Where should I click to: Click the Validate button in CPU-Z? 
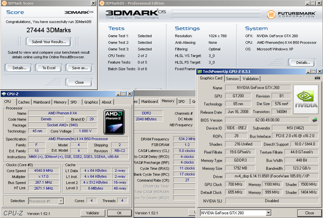tap(92, 213)
